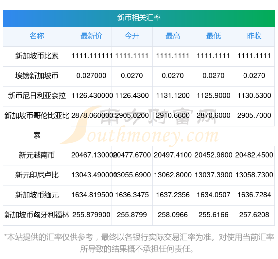This screenshot has width=278, height=259.
Task: Click the 埃镑新加坡币 row label
Action: [x=37, y=76]
